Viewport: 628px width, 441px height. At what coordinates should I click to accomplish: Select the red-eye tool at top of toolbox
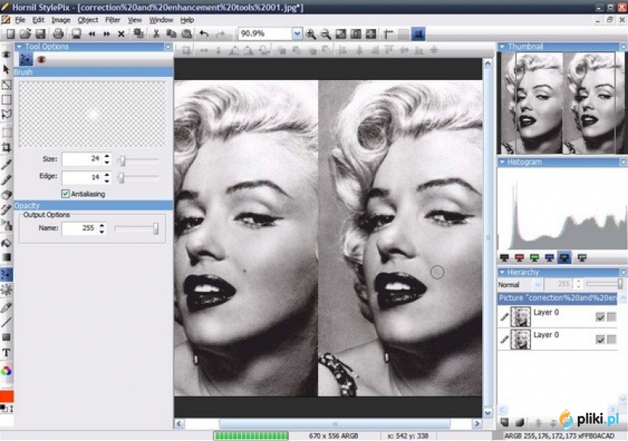pos(6,54)
